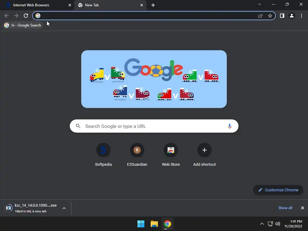308x231 pixels.
Task: Open the profile avatar menu
Action: pyautogui.click(x=292, y=16)
